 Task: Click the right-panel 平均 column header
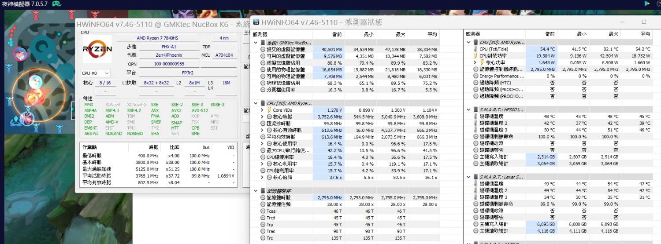tap(636, 34)
